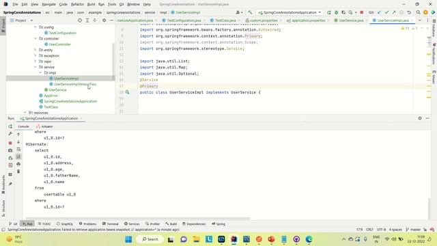This screenshot has width=437, height=246.
Task: Open Search Everywhere magnifier icon
Action: pyautogui.click(x=418, y=12)
